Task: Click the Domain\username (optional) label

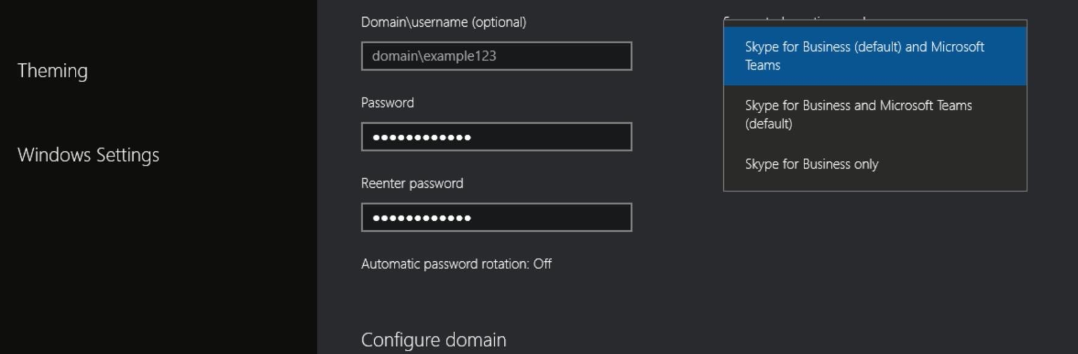Action: click(443, 22)
